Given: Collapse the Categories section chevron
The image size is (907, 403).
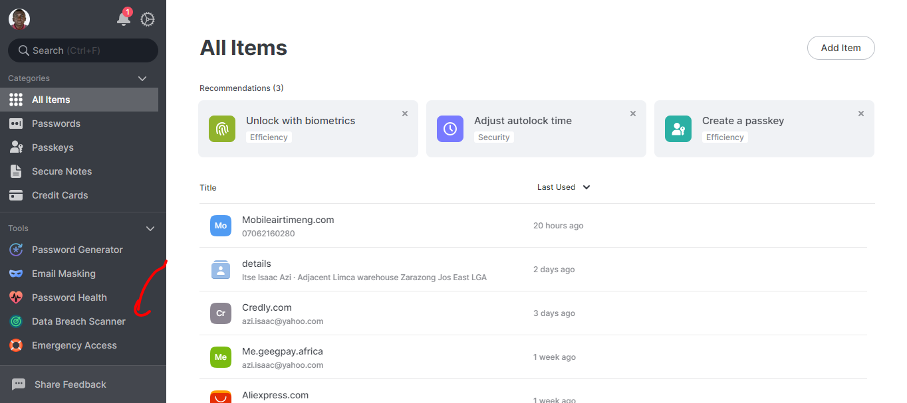Looking at the screenshot, I should pyautogui.click(x=142, y=78).
